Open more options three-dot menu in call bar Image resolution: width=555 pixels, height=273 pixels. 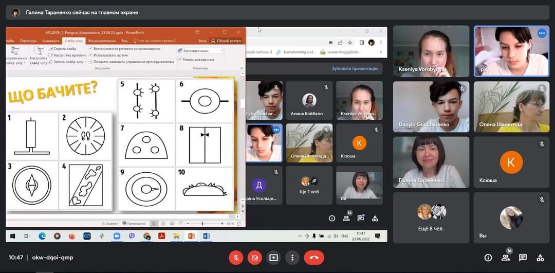click(x=292, y=258)
